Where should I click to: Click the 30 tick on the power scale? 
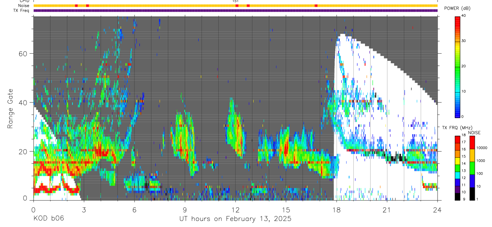pos(464,41)
